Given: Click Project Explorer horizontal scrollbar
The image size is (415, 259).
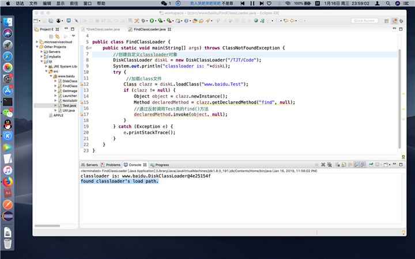Looking at the screenshot, I should pyautogui.click(x=47, y=226).
